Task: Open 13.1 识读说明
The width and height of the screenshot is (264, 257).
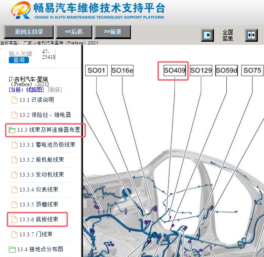Action: 37,100
